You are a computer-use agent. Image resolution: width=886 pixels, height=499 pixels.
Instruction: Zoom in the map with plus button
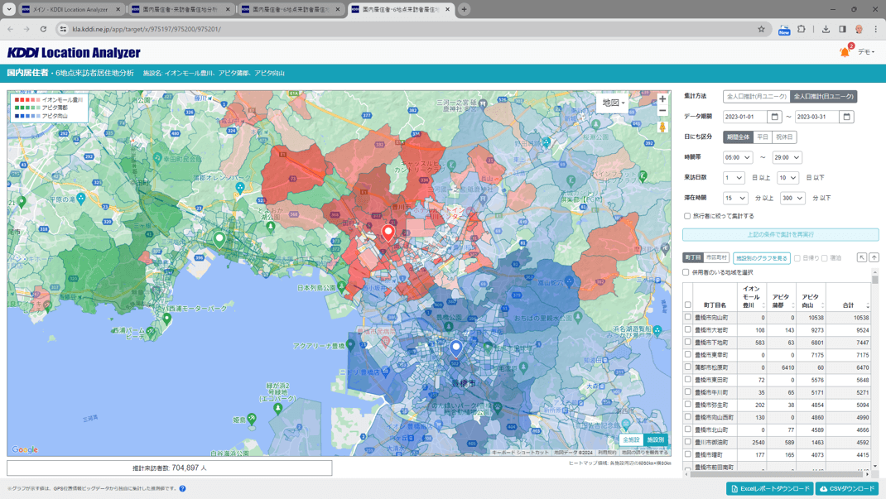[x=662, y=99]
